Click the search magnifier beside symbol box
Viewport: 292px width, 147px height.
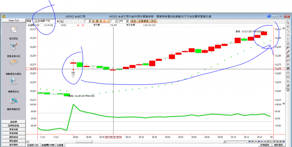tap(62, 21)
